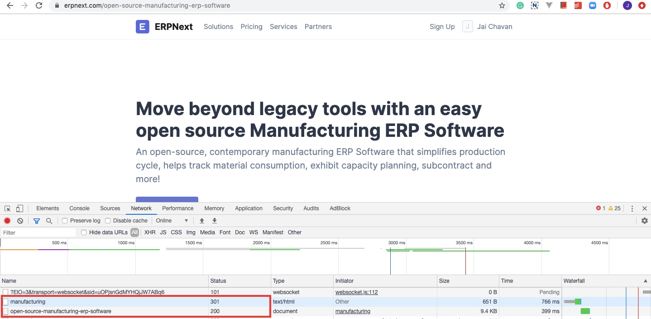Open the DevTools three-dot customize menu

(x=632, y=208)
